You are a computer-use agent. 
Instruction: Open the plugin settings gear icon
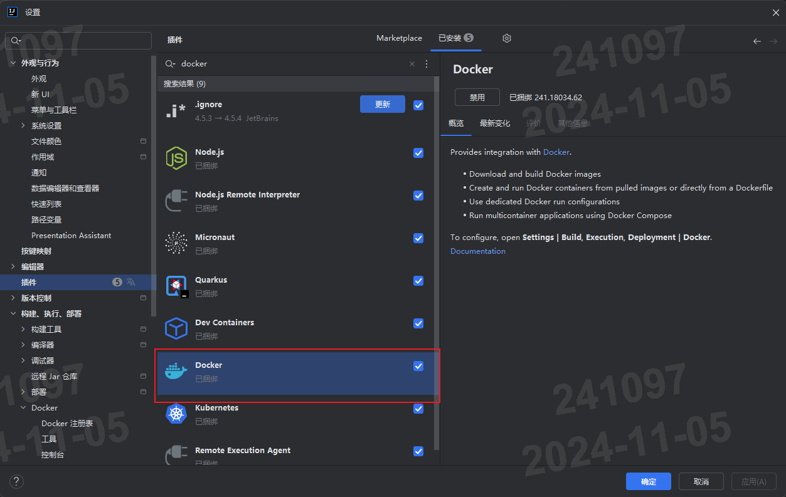pyautogui.click(x=506, y=38)
